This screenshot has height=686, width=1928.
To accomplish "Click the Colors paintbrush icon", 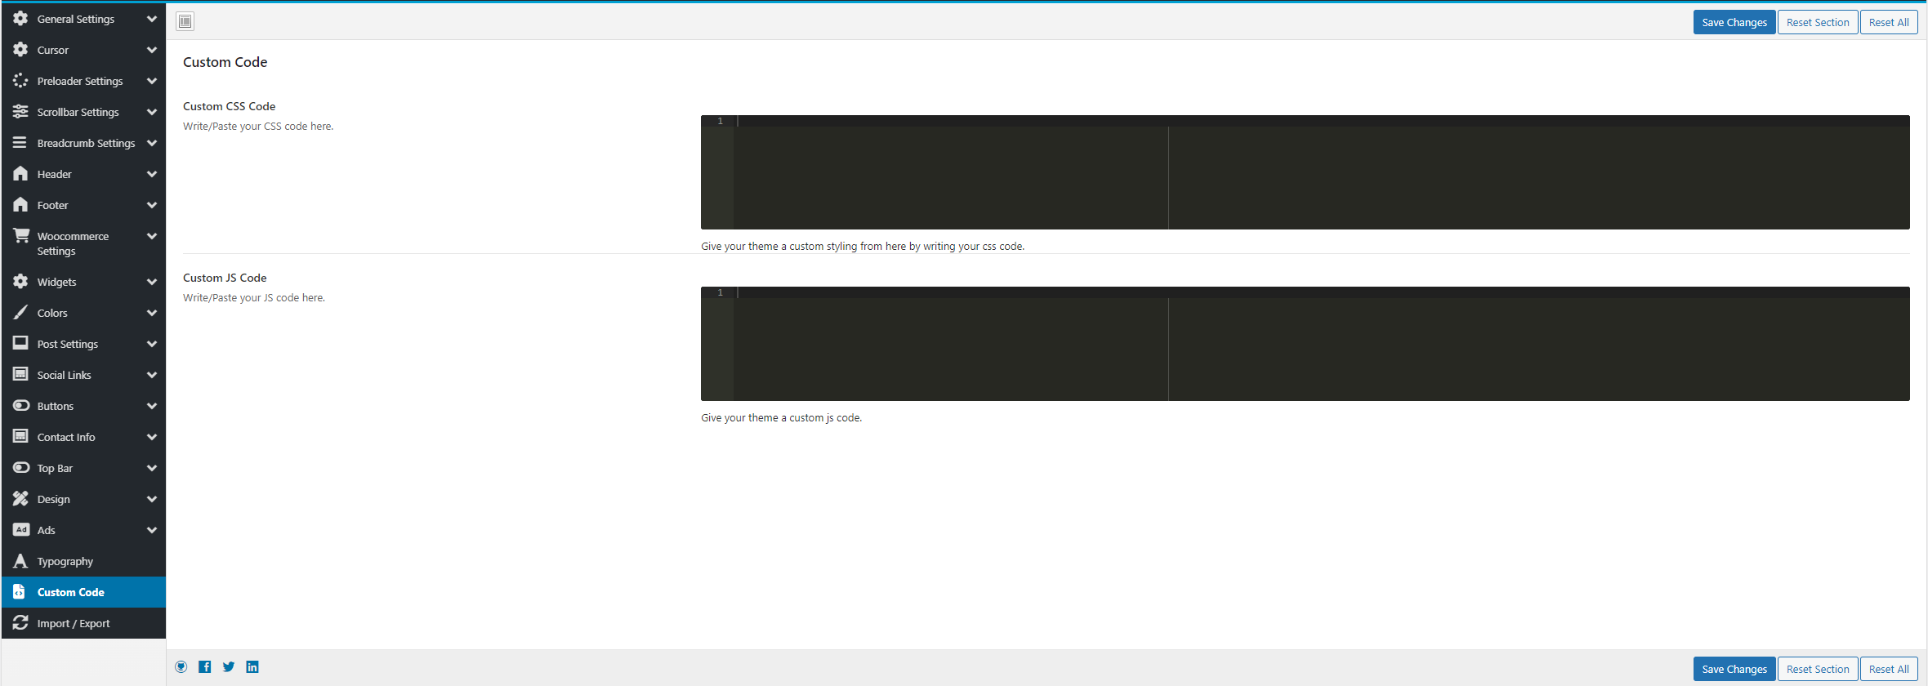I will pyautogui.click(x=20, y=313).
